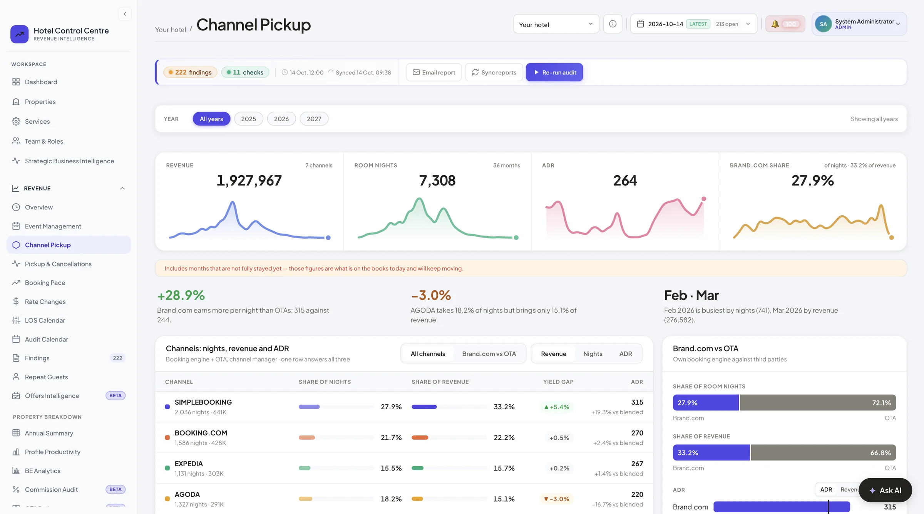
Task: Select the Revenue metric tab
Action: click(x=553, y=354)
